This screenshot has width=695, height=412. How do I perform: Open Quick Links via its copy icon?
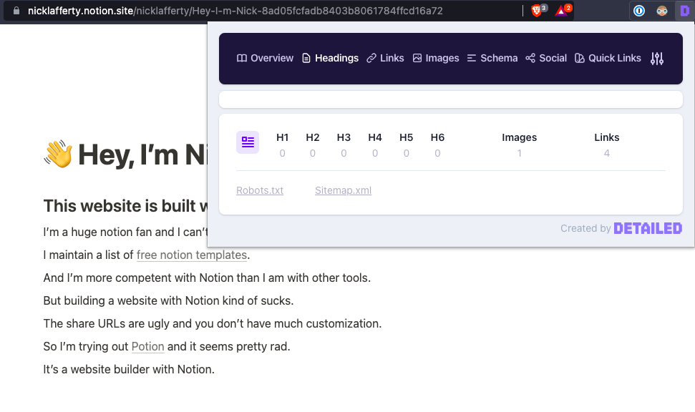pos(580,58)
